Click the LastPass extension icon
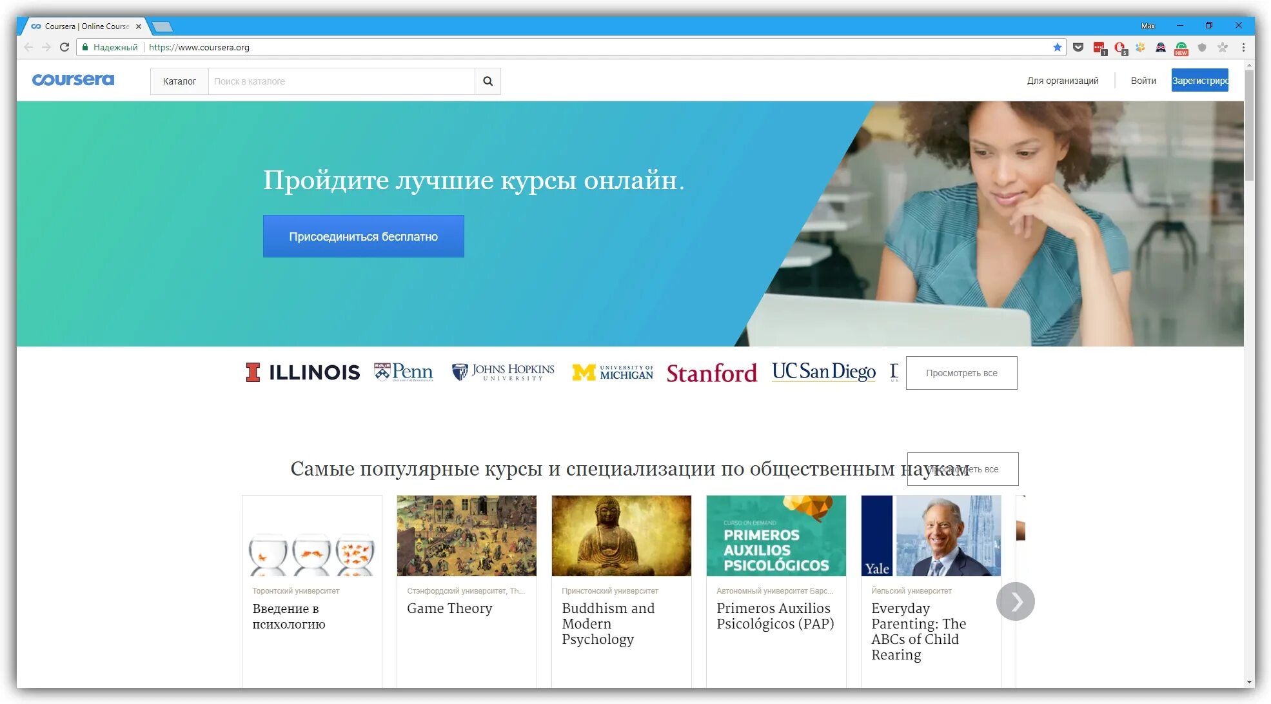The width and height of the screenshot is (1271, 704). click(1099, 48)
